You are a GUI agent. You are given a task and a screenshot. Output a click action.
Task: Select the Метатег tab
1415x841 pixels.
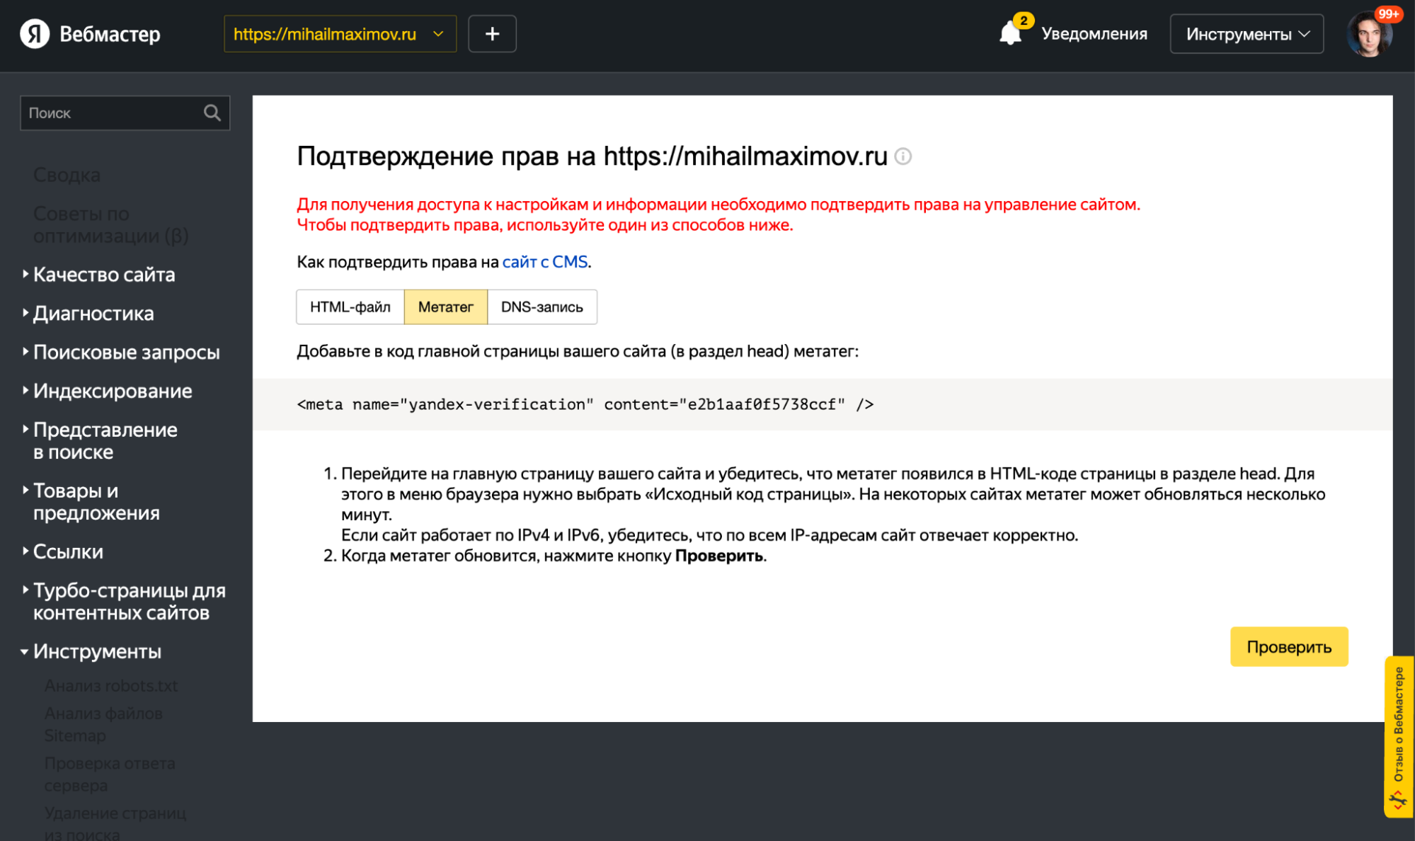click(x=445, y=307)
